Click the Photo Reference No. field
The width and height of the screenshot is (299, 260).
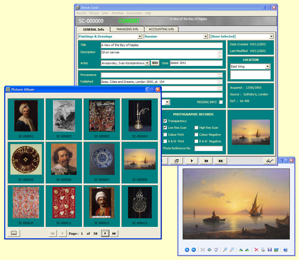(208, 148)
